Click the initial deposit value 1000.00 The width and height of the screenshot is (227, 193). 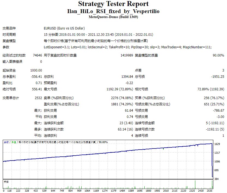(x=36, y=70)
